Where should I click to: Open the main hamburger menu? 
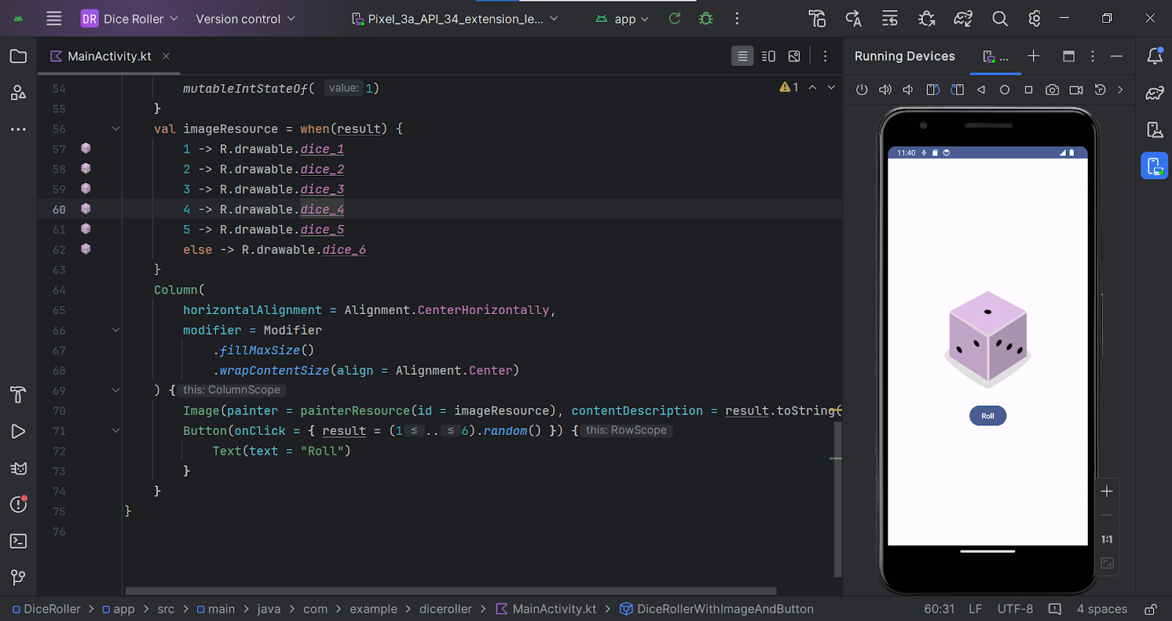pyautogui.click(x=54, y=19)
